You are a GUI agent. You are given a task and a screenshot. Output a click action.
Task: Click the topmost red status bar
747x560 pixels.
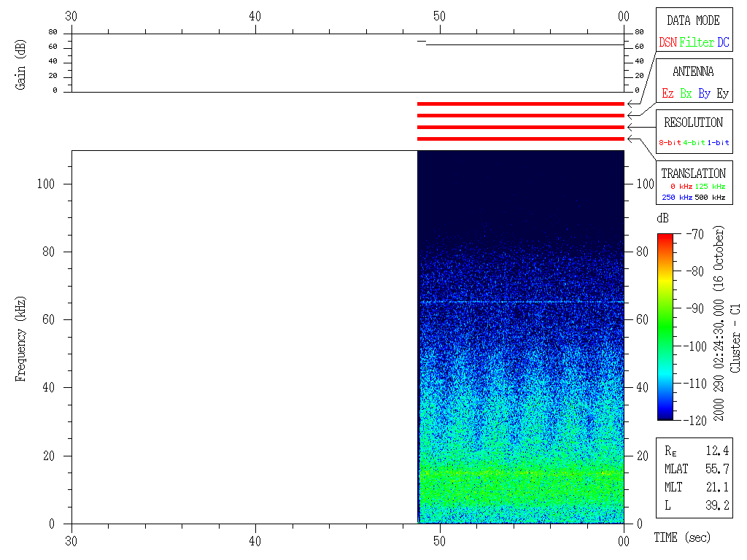click(x=520, y=104)
